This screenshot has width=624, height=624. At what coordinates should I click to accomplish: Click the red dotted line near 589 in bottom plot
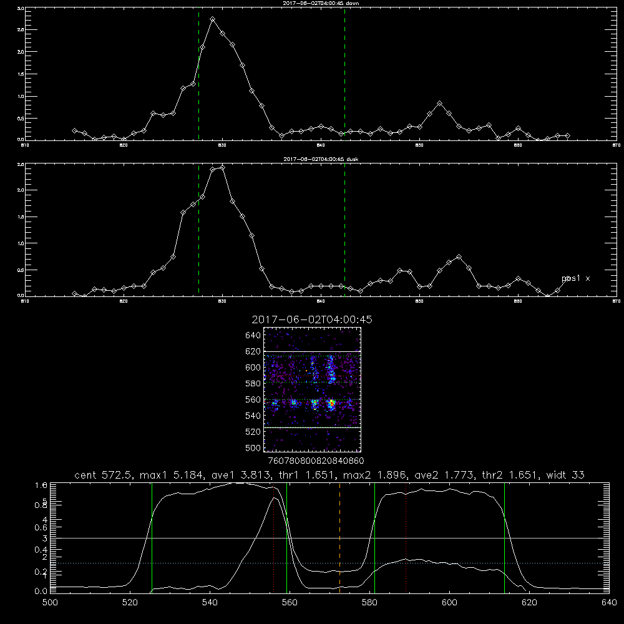click(x=406, y=537)
